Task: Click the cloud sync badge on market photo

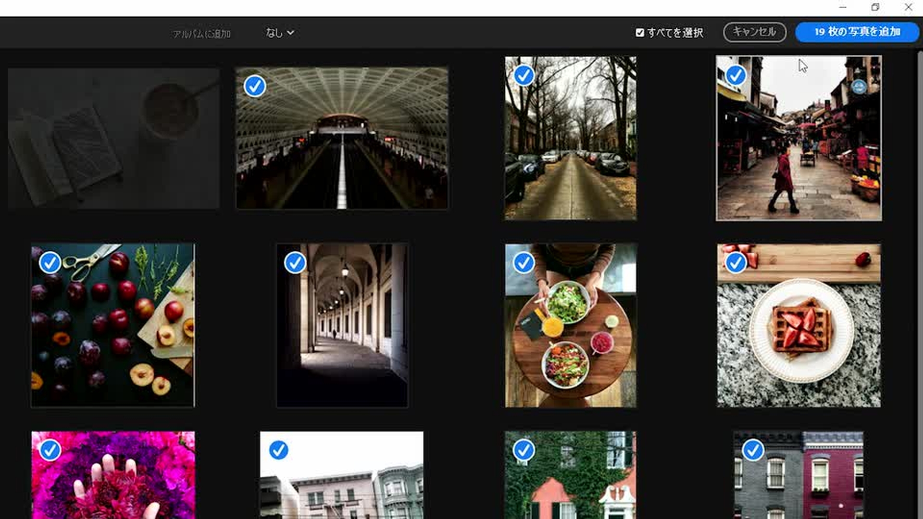Action: coord(859,87)
